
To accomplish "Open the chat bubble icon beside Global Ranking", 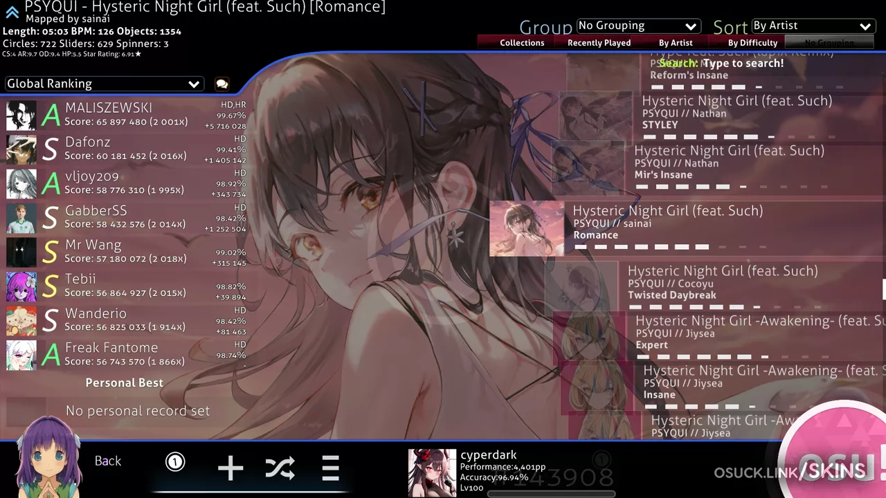I will pos(222,84).
